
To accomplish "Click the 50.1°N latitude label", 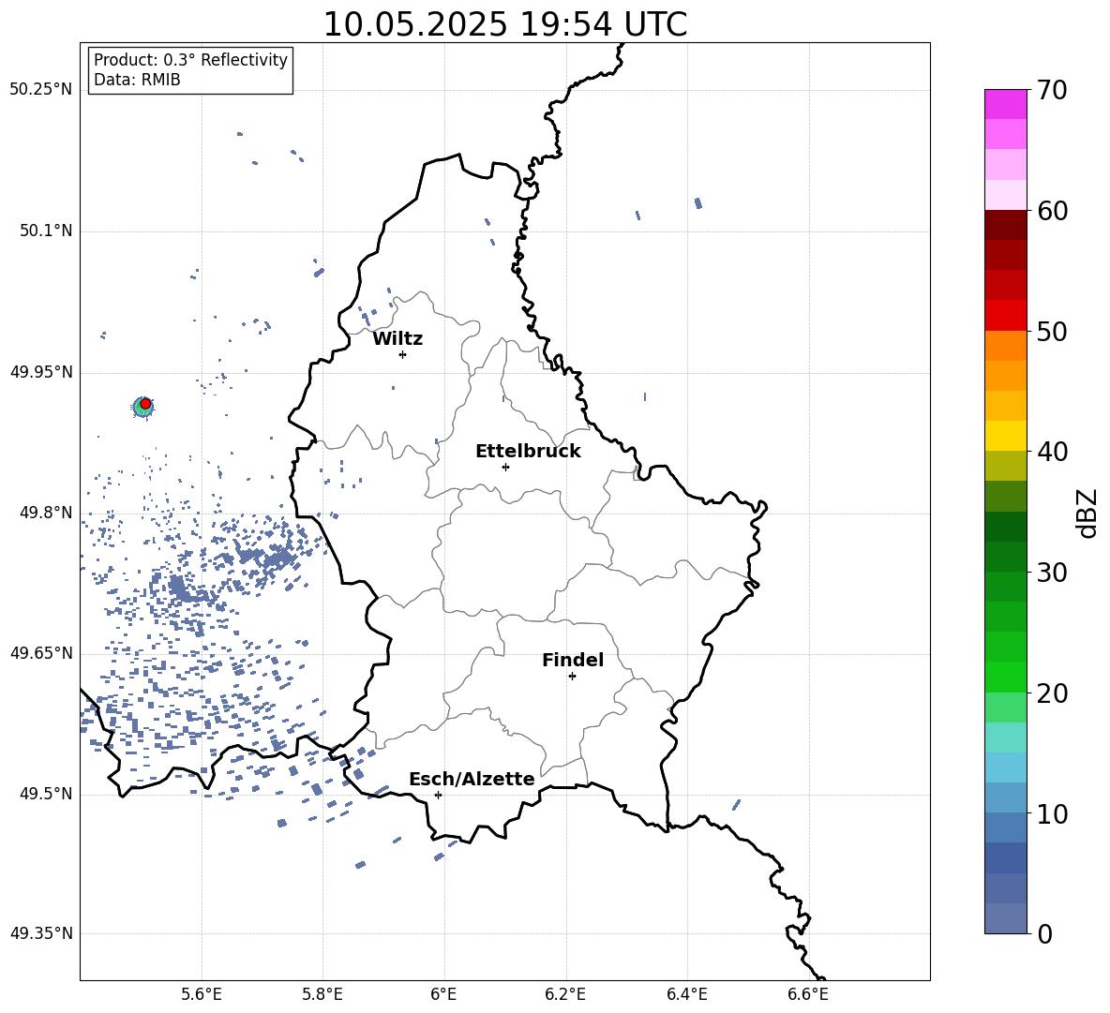I will tap(46, 231).
